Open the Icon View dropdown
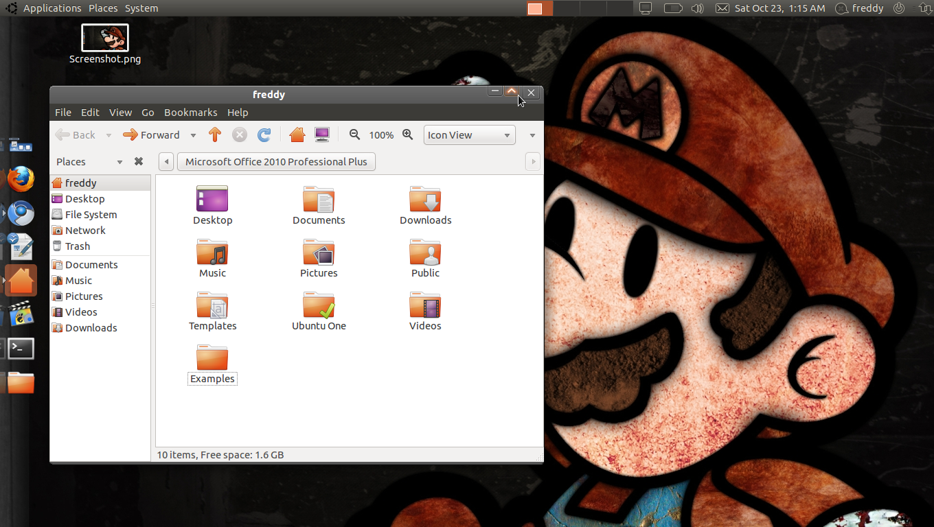Viewport: 934px width, 527px height. 470,135
